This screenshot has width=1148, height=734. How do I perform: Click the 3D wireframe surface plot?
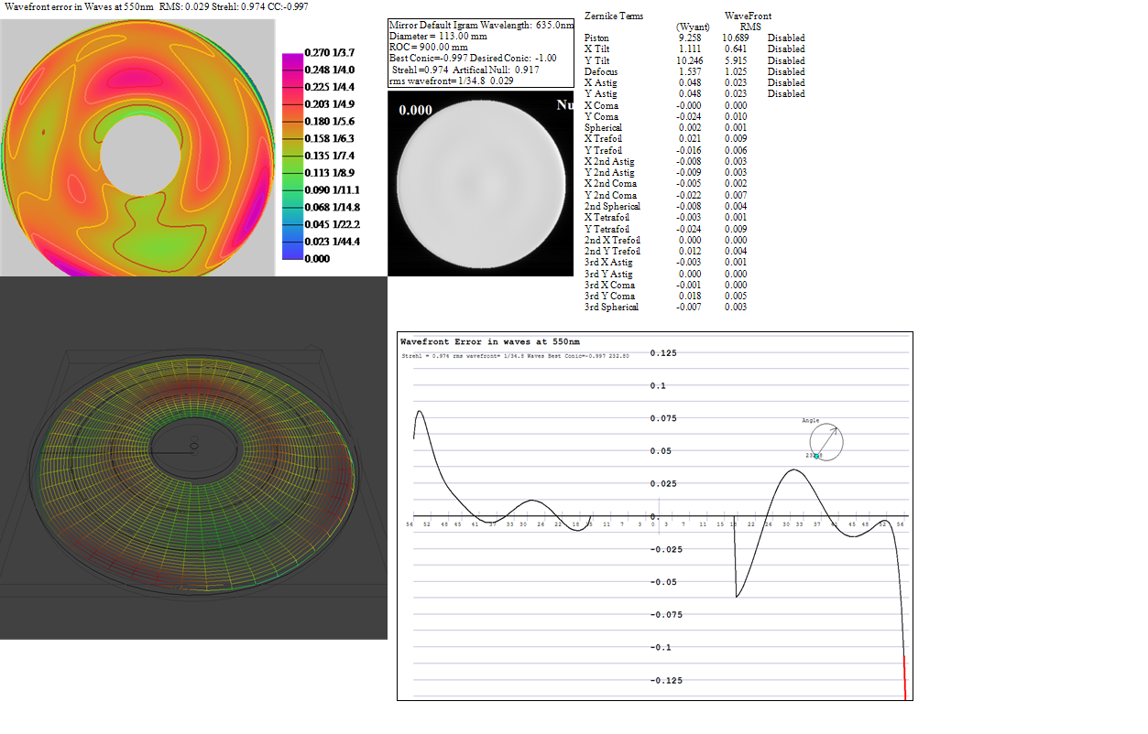(193, 458)
